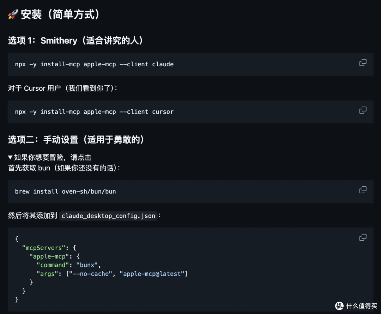Click the npx install-mcp claude command text

[x=94, y=64]
